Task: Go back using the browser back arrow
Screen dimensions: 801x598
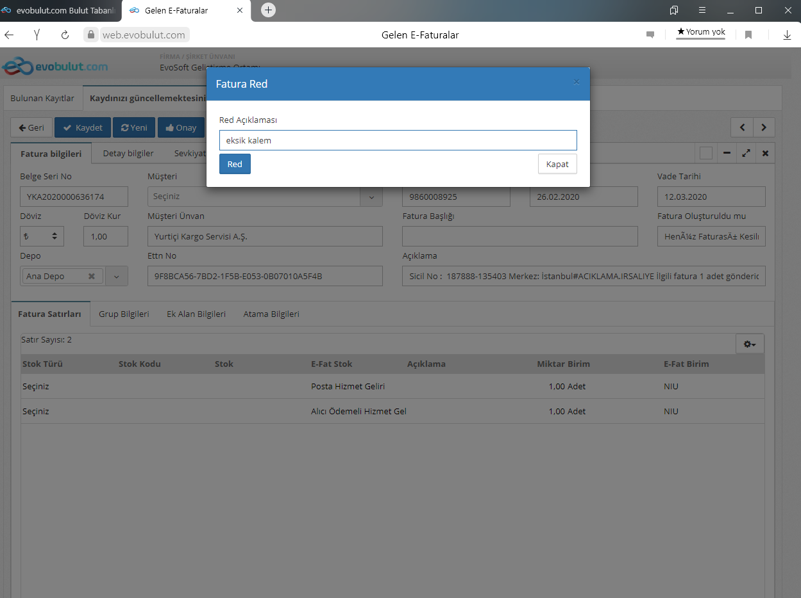Action: click(10, 35)
